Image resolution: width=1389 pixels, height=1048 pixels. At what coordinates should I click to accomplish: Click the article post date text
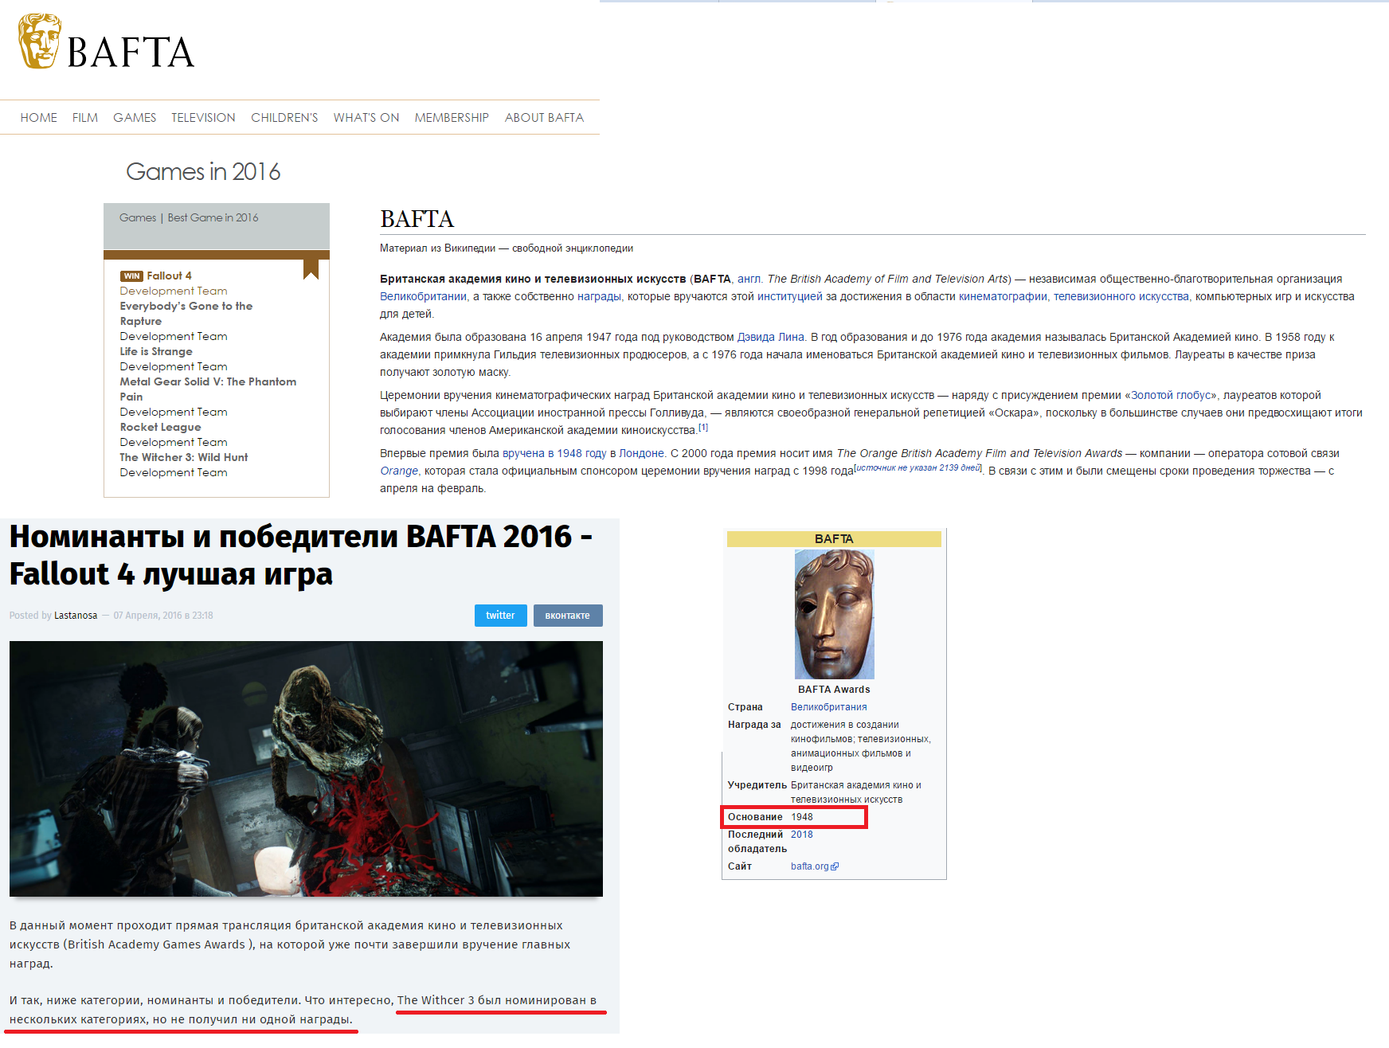163,616
